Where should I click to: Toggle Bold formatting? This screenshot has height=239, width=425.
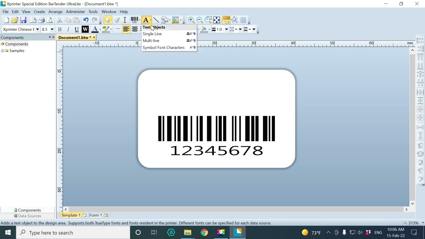point(60,29)
